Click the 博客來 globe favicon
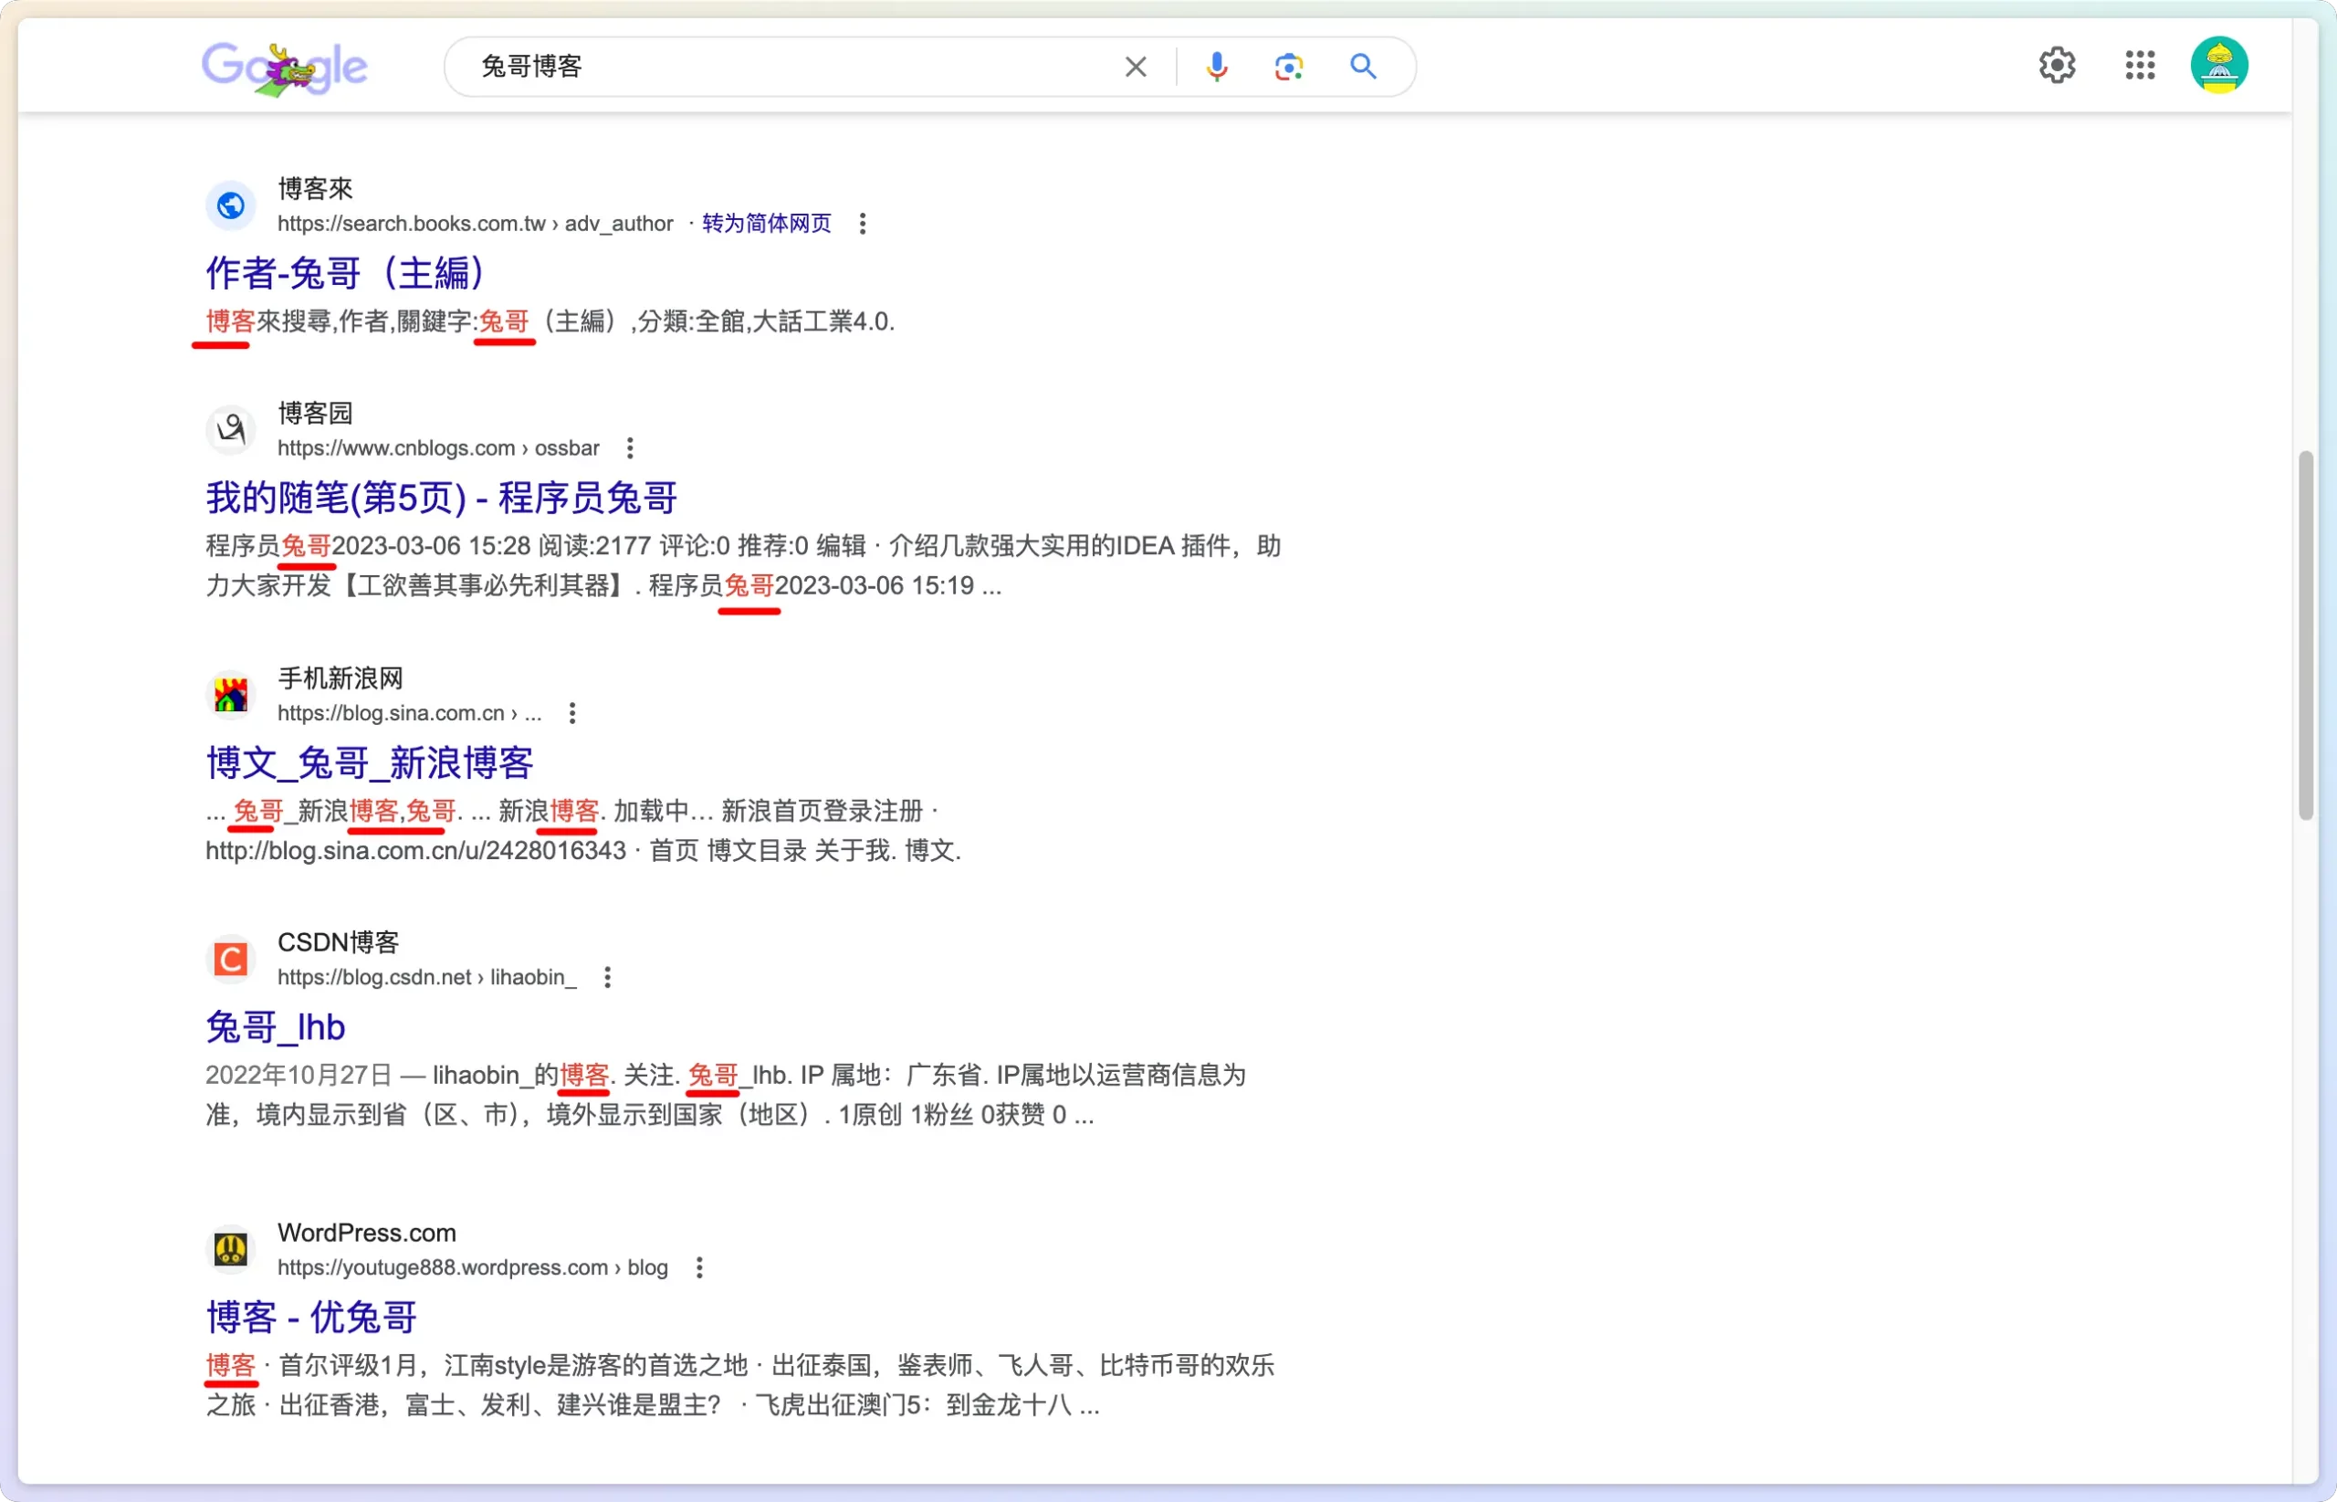The height and width of the screenshot is (1502, 2337). (231, 205)
